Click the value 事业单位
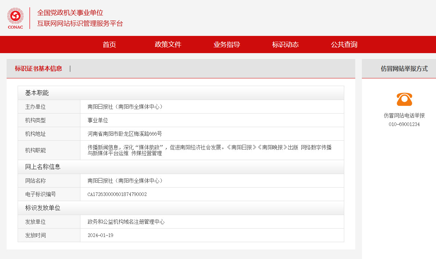 pos(98,120)
